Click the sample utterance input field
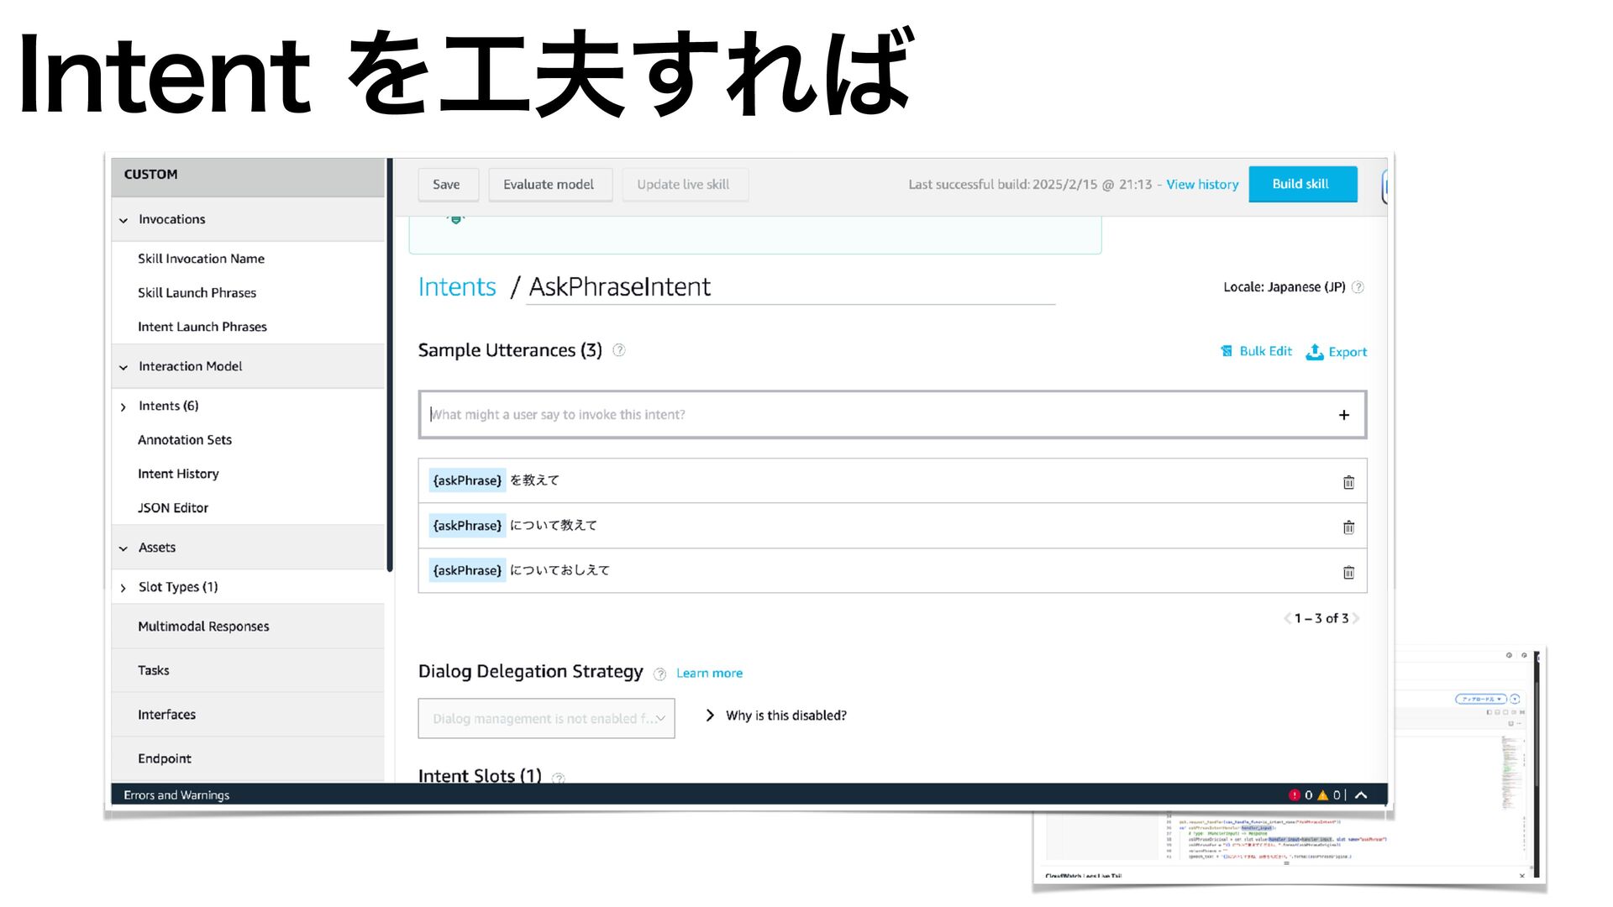 click(x=874, y=415)
